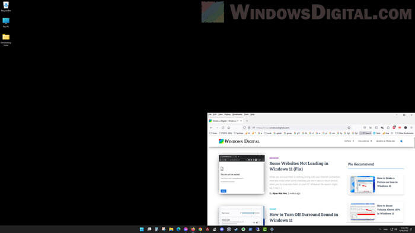Viewport: 415px width, 233px height.
Task: Click the picture-to-icon recommended thumbnail
Action: [362, 185]
